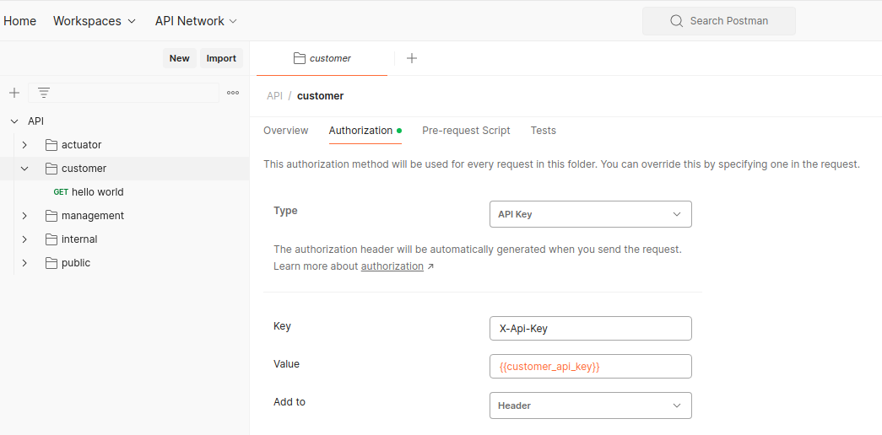The height and width of the screenshot is (435, 882).
Task: Click the internal folder icon
Action: click(x=51, y=239)
